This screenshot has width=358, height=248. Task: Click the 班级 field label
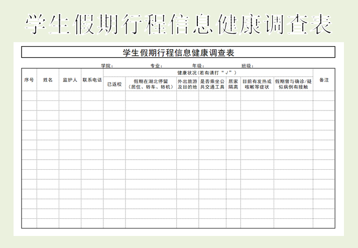pyautogui.click(x=247, y=66)
